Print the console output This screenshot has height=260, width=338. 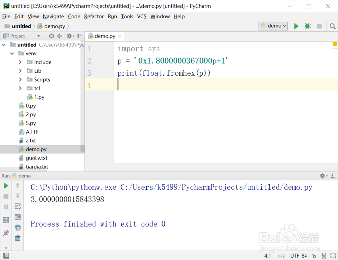pos(18,228)
